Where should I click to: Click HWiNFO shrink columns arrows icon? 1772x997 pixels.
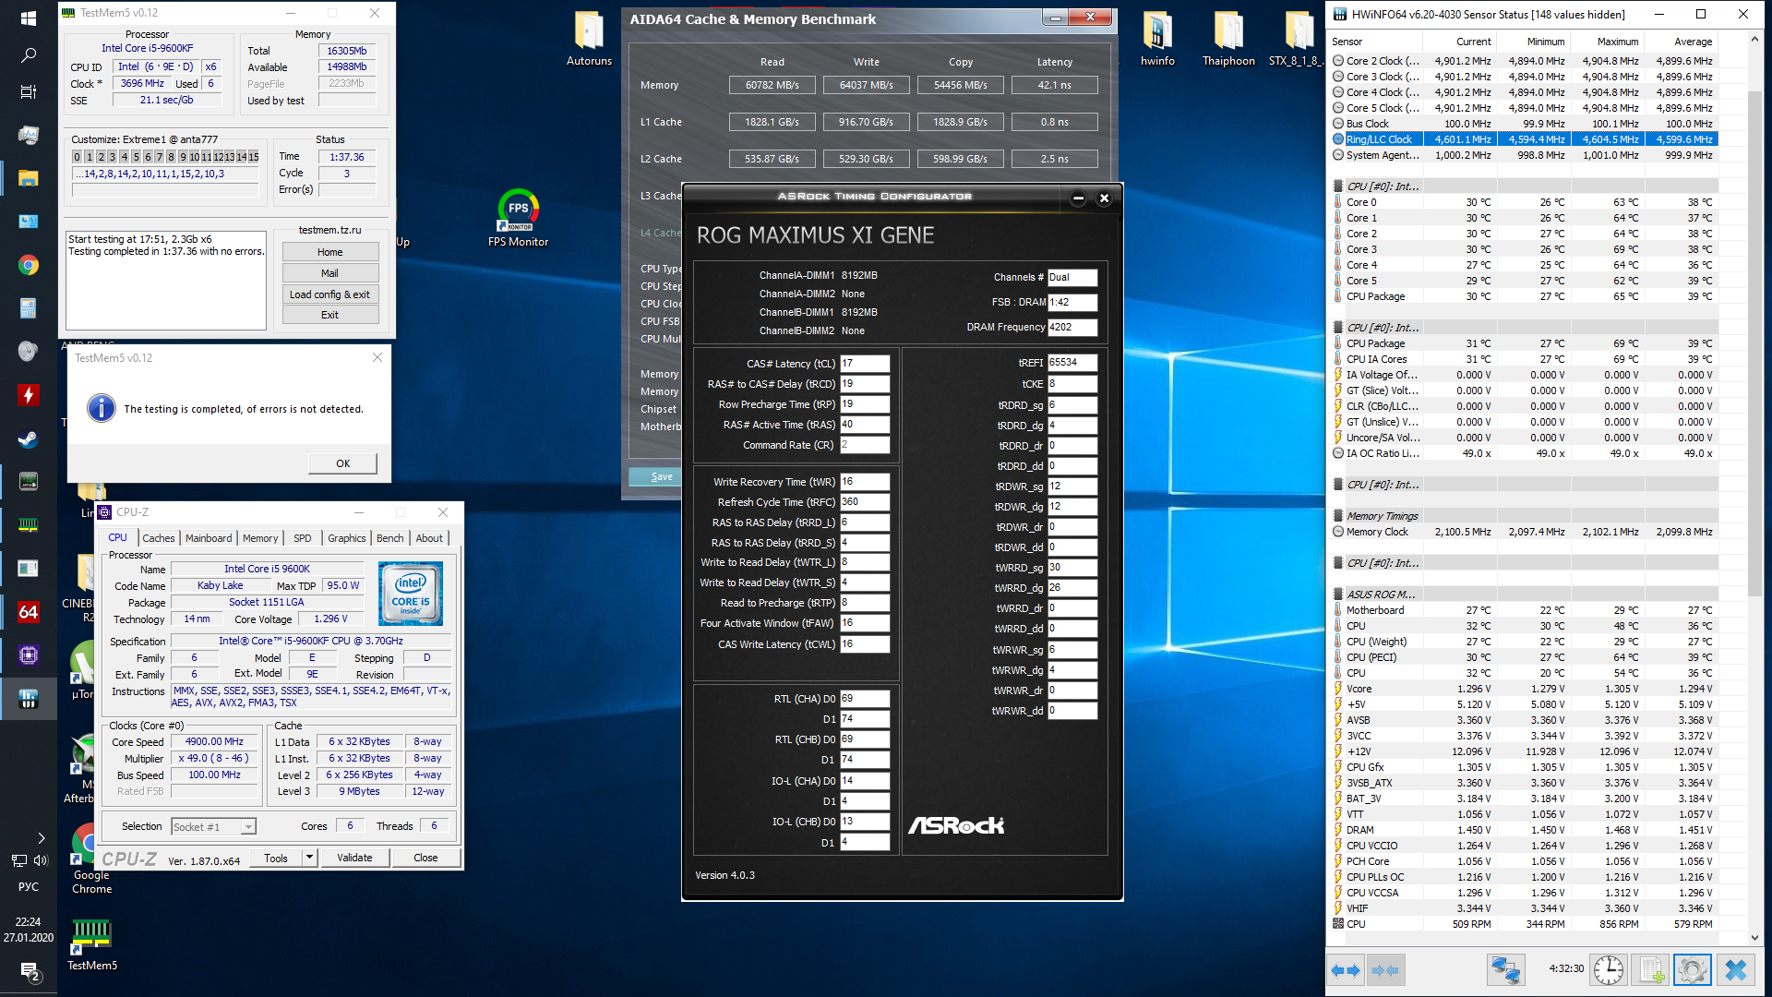point(1385,969)
